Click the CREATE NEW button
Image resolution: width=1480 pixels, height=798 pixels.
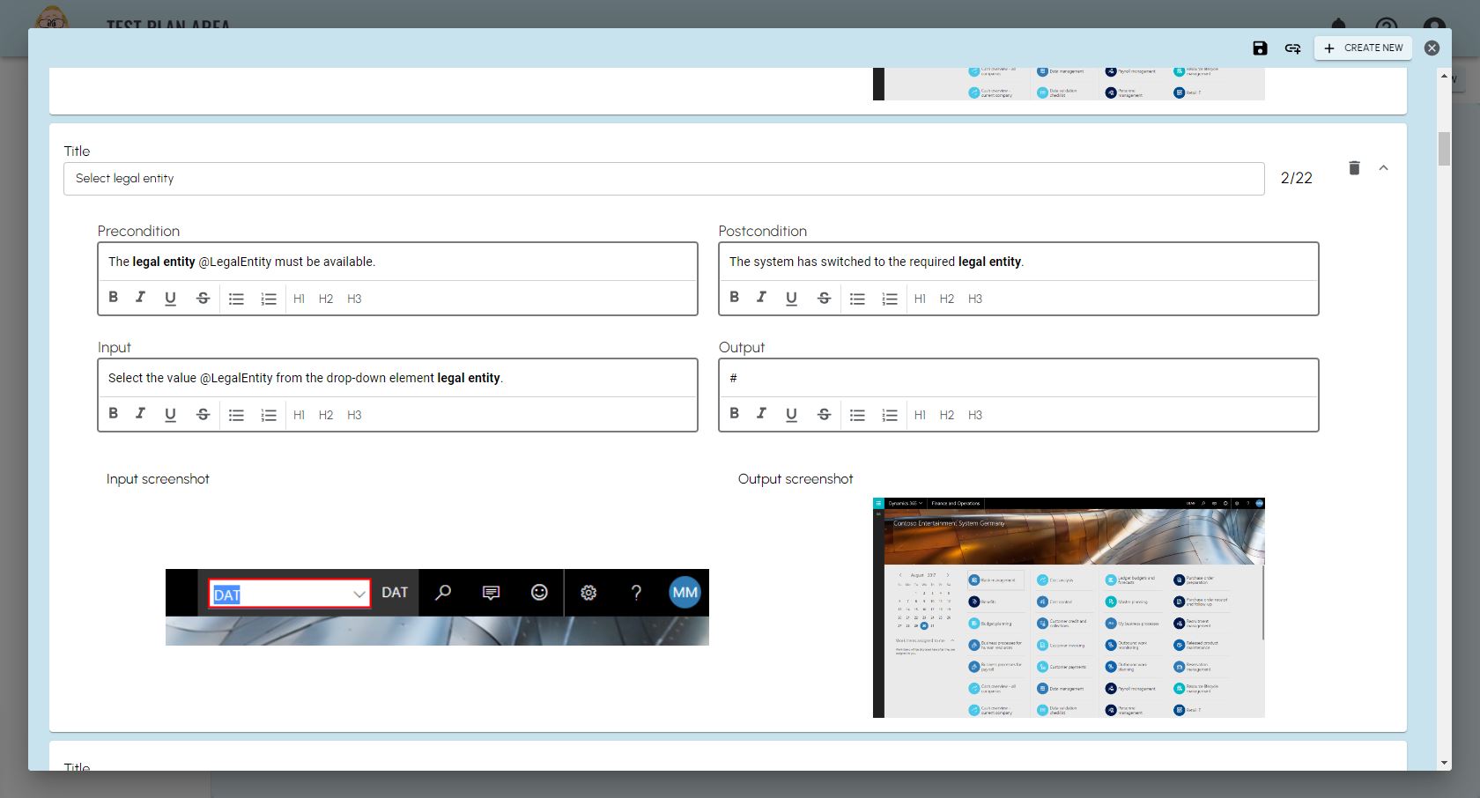point(1363,48)
